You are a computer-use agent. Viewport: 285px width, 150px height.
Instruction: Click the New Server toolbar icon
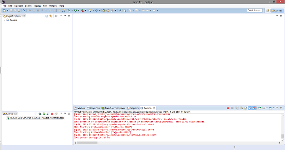pyautogui.click(x=90, y=11)
